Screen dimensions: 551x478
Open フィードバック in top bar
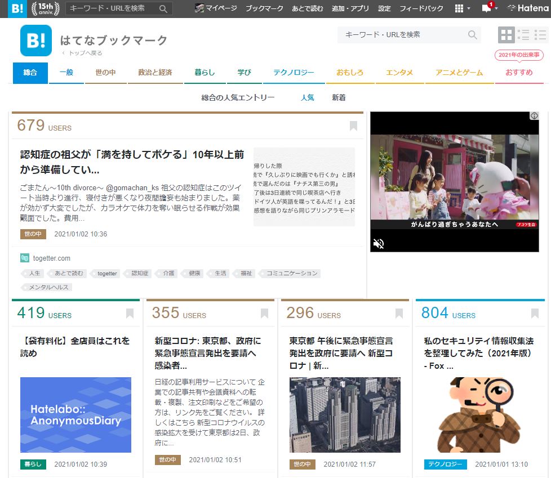(421, 8)
